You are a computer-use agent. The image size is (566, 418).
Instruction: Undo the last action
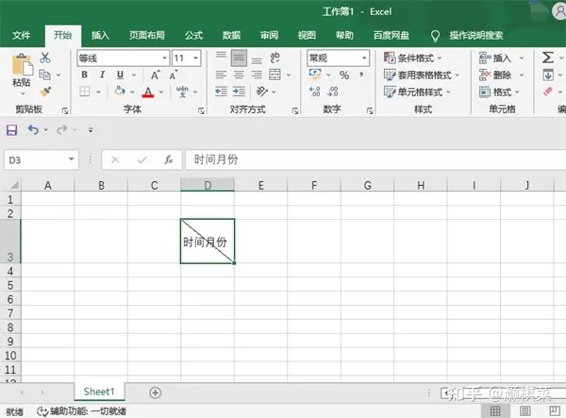33,129
